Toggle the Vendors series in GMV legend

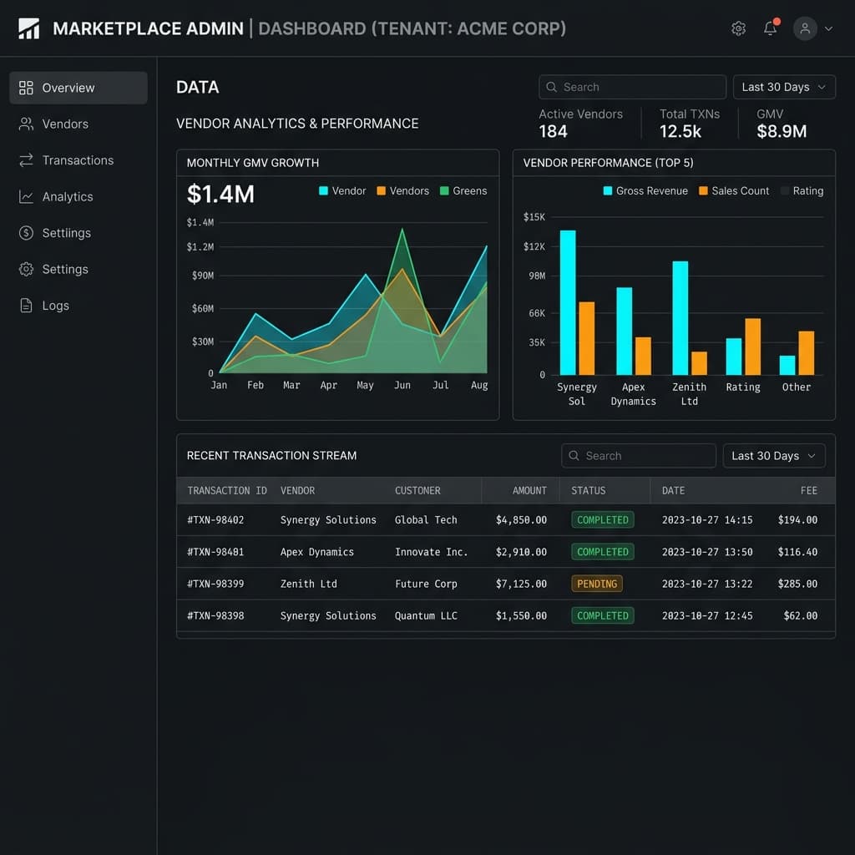click(x=403, y=191)
